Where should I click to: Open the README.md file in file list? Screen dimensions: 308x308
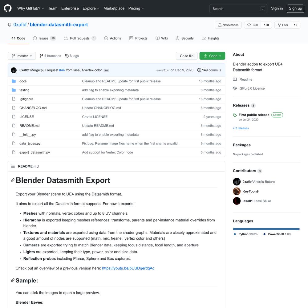(x=30, y=126)
